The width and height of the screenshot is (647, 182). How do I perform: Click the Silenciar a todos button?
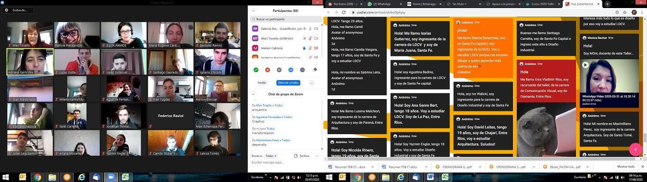[288, 82]
